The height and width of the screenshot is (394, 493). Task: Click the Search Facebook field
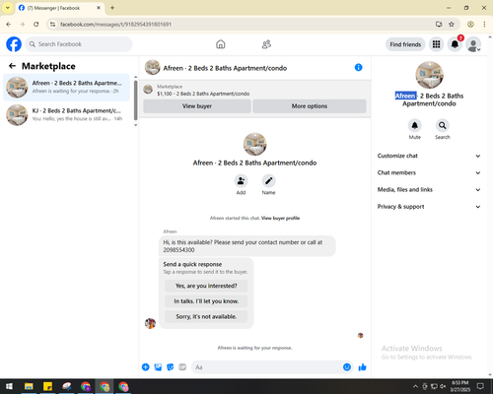pyautogui.click(x=79, y=44)
